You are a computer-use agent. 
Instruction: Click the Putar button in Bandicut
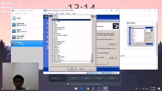point(74,78)
